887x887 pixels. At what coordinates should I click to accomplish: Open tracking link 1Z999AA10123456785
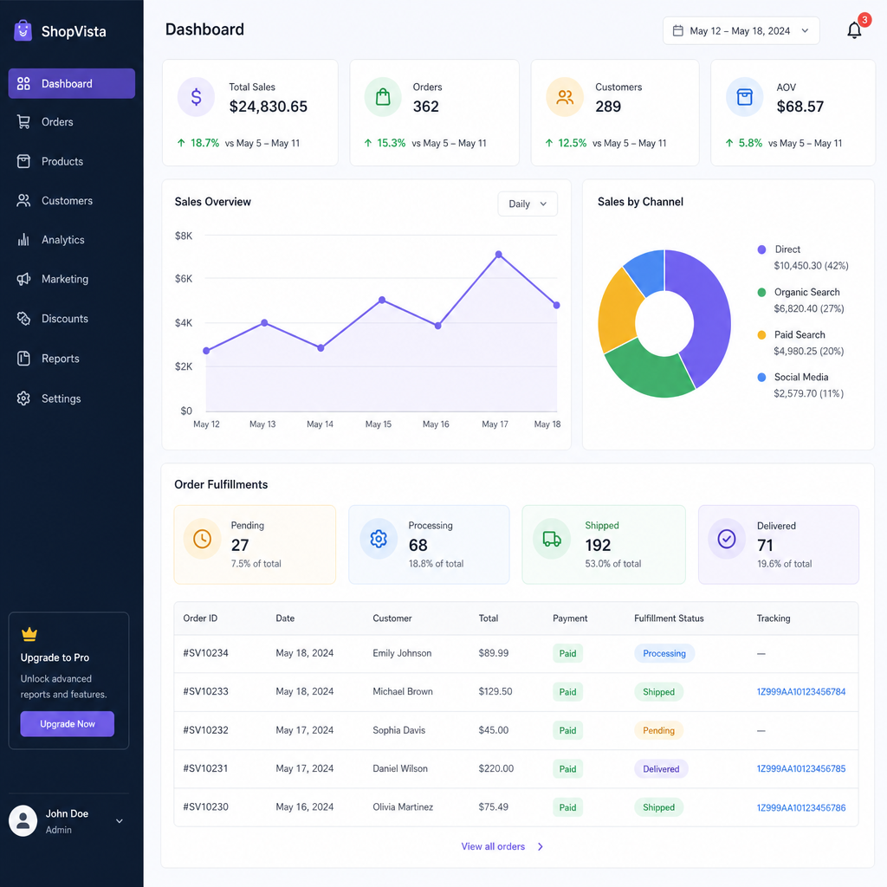coord(801,768)
